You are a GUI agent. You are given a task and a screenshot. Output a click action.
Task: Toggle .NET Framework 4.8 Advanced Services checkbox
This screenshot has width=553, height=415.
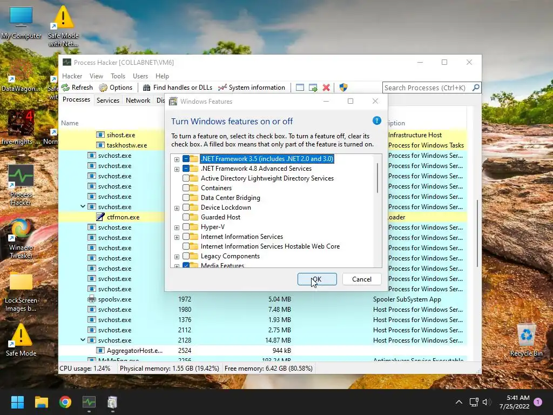[186, 169]
